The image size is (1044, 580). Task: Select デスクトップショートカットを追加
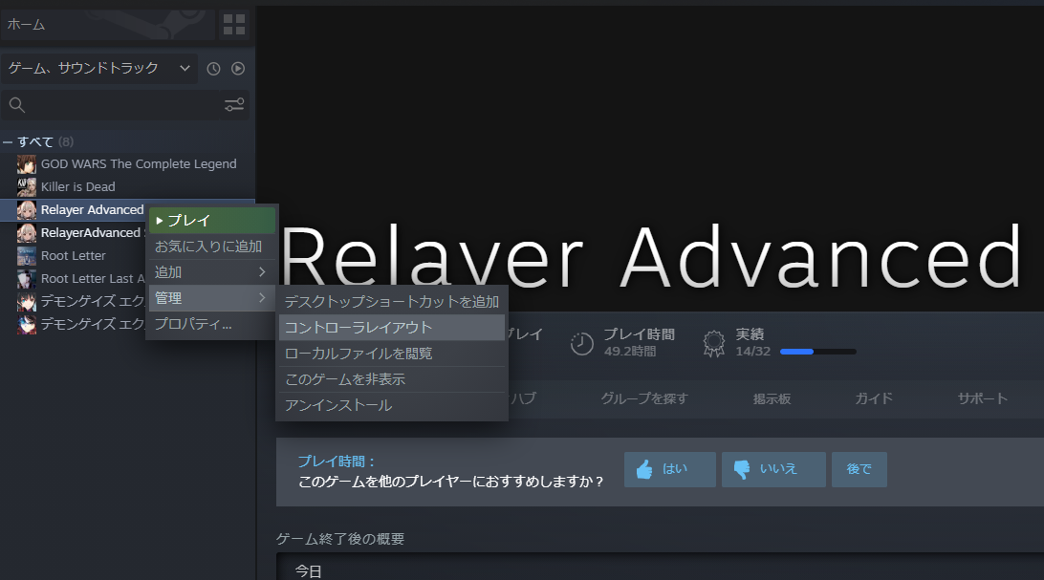(x=392, y=301)
